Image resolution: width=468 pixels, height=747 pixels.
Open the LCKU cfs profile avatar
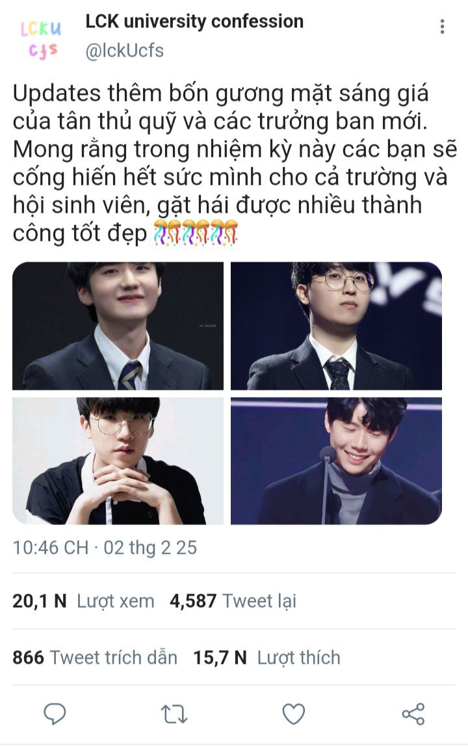coord(41,39)
